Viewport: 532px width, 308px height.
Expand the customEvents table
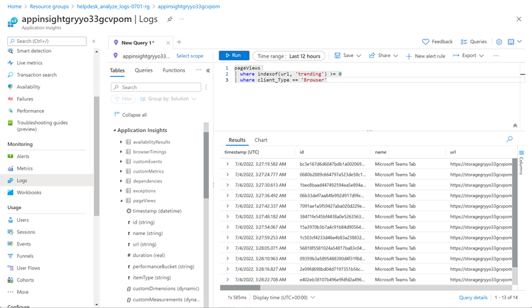point(121,161)
